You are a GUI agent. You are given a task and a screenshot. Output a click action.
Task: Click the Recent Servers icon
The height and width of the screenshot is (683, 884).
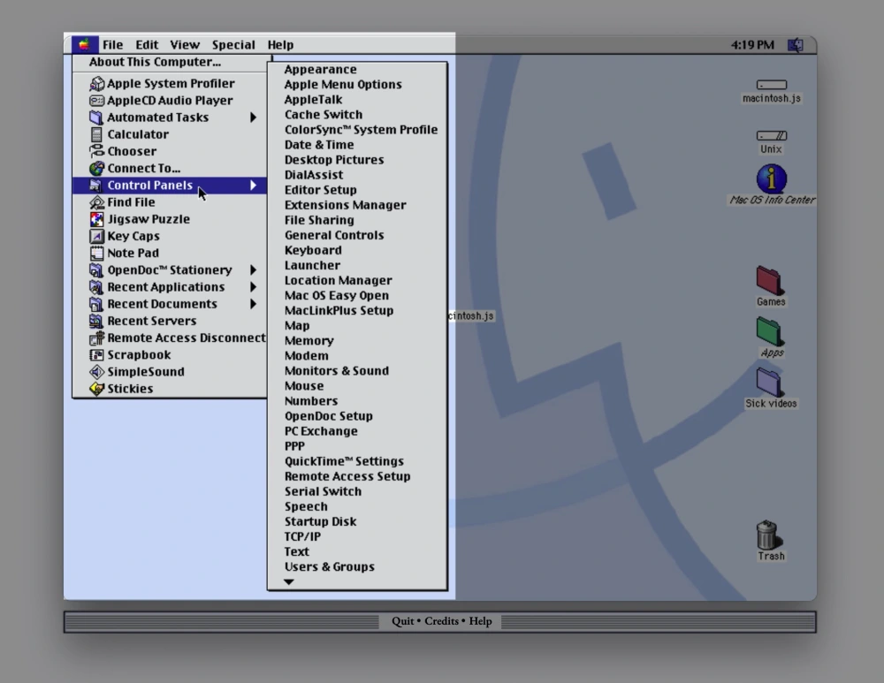coord(97,321)
